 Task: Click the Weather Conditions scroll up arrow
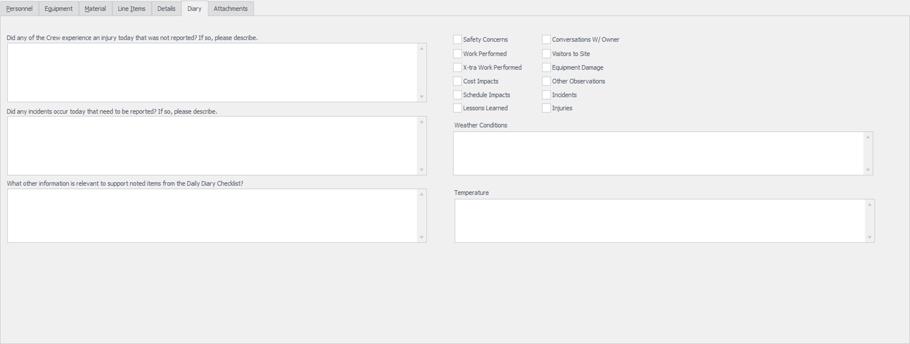tap(868, 137)
